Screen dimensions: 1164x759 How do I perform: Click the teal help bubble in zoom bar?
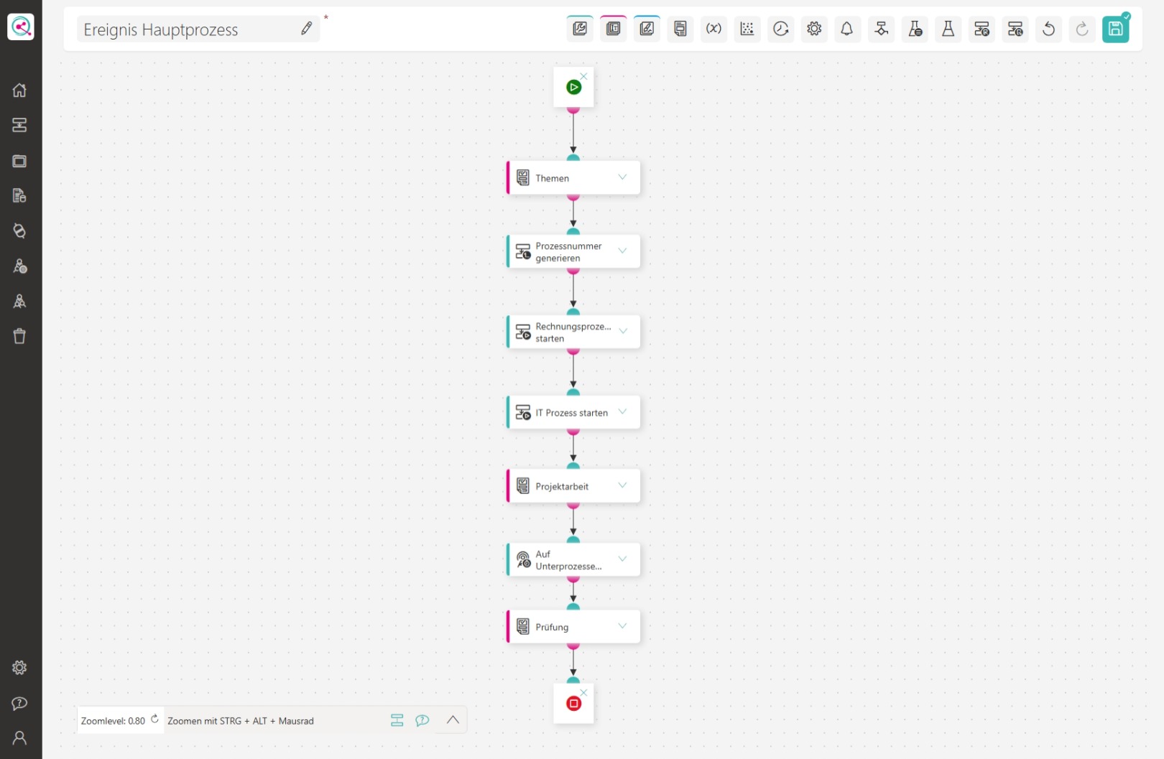pyautogui.click(x=422, y=720)
